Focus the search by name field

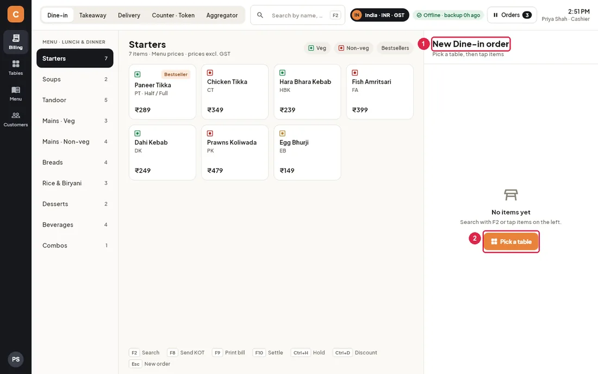coord(298,15)
